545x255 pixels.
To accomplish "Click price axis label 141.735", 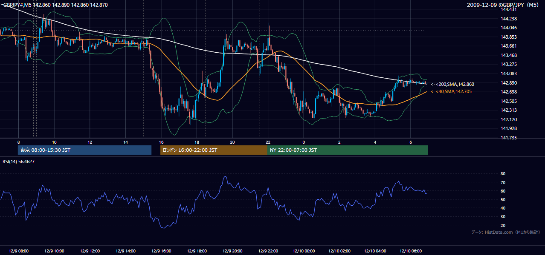I will [508, 138].
